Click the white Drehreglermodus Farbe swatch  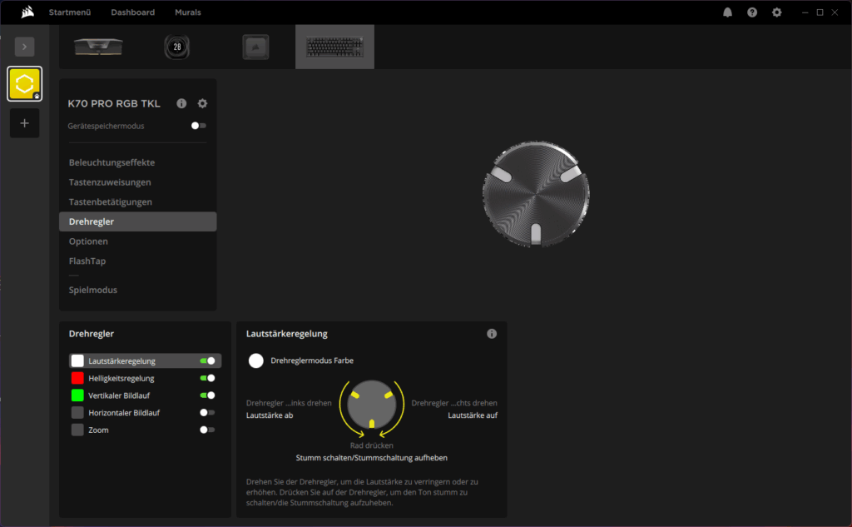point(256,360)
